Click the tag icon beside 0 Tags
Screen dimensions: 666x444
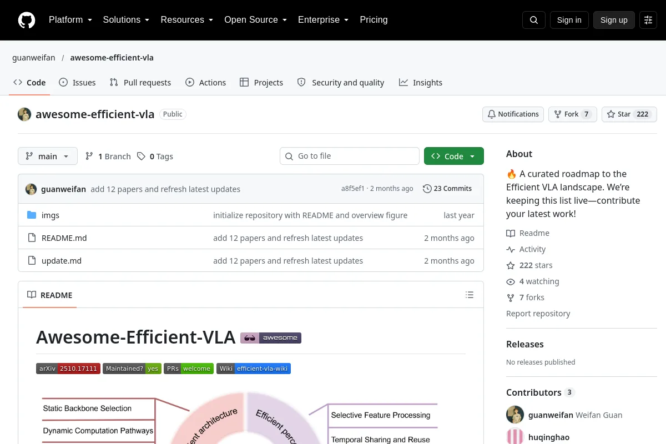click(142, 157)
